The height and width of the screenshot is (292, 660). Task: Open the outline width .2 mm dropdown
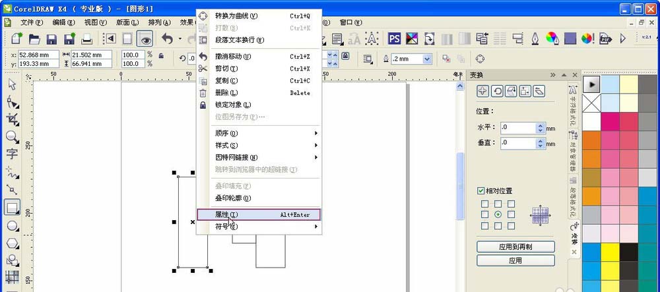[427, 59]
